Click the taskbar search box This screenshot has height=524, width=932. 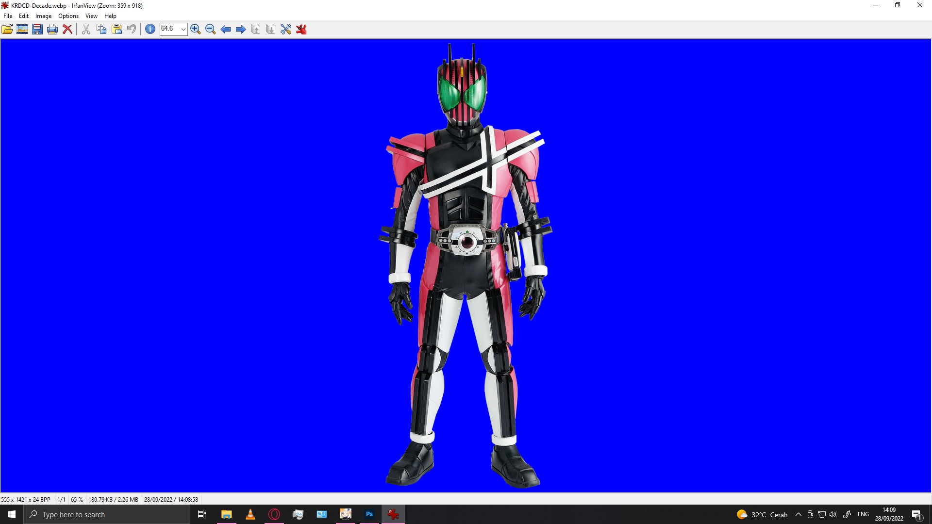pos(107,514)
